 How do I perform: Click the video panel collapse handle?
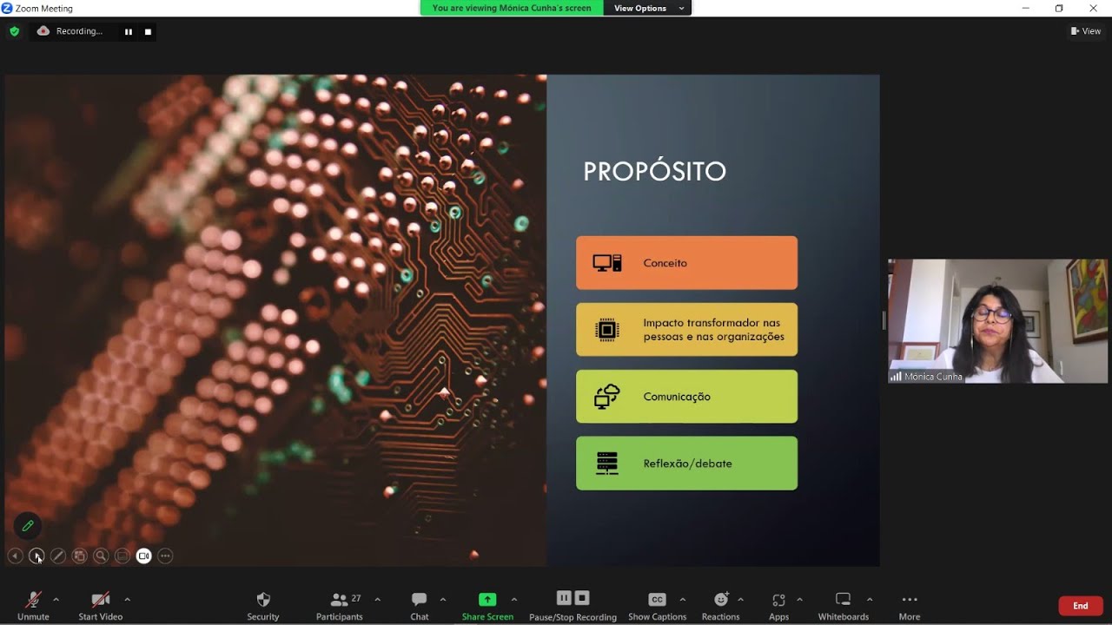pos(884,320)
